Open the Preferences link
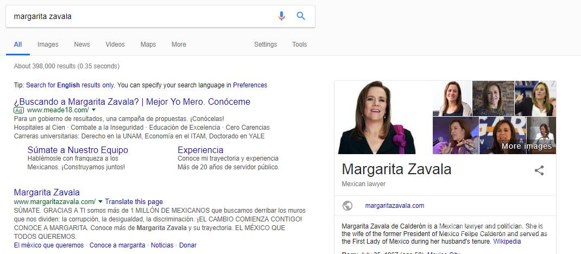This screenshot has height=254, width=581. click(250, 85)
